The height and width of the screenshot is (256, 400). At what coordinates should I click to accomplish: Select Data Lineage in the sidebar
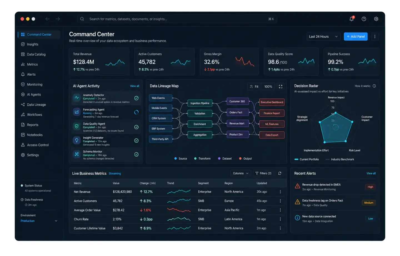(x=39, y=105)
